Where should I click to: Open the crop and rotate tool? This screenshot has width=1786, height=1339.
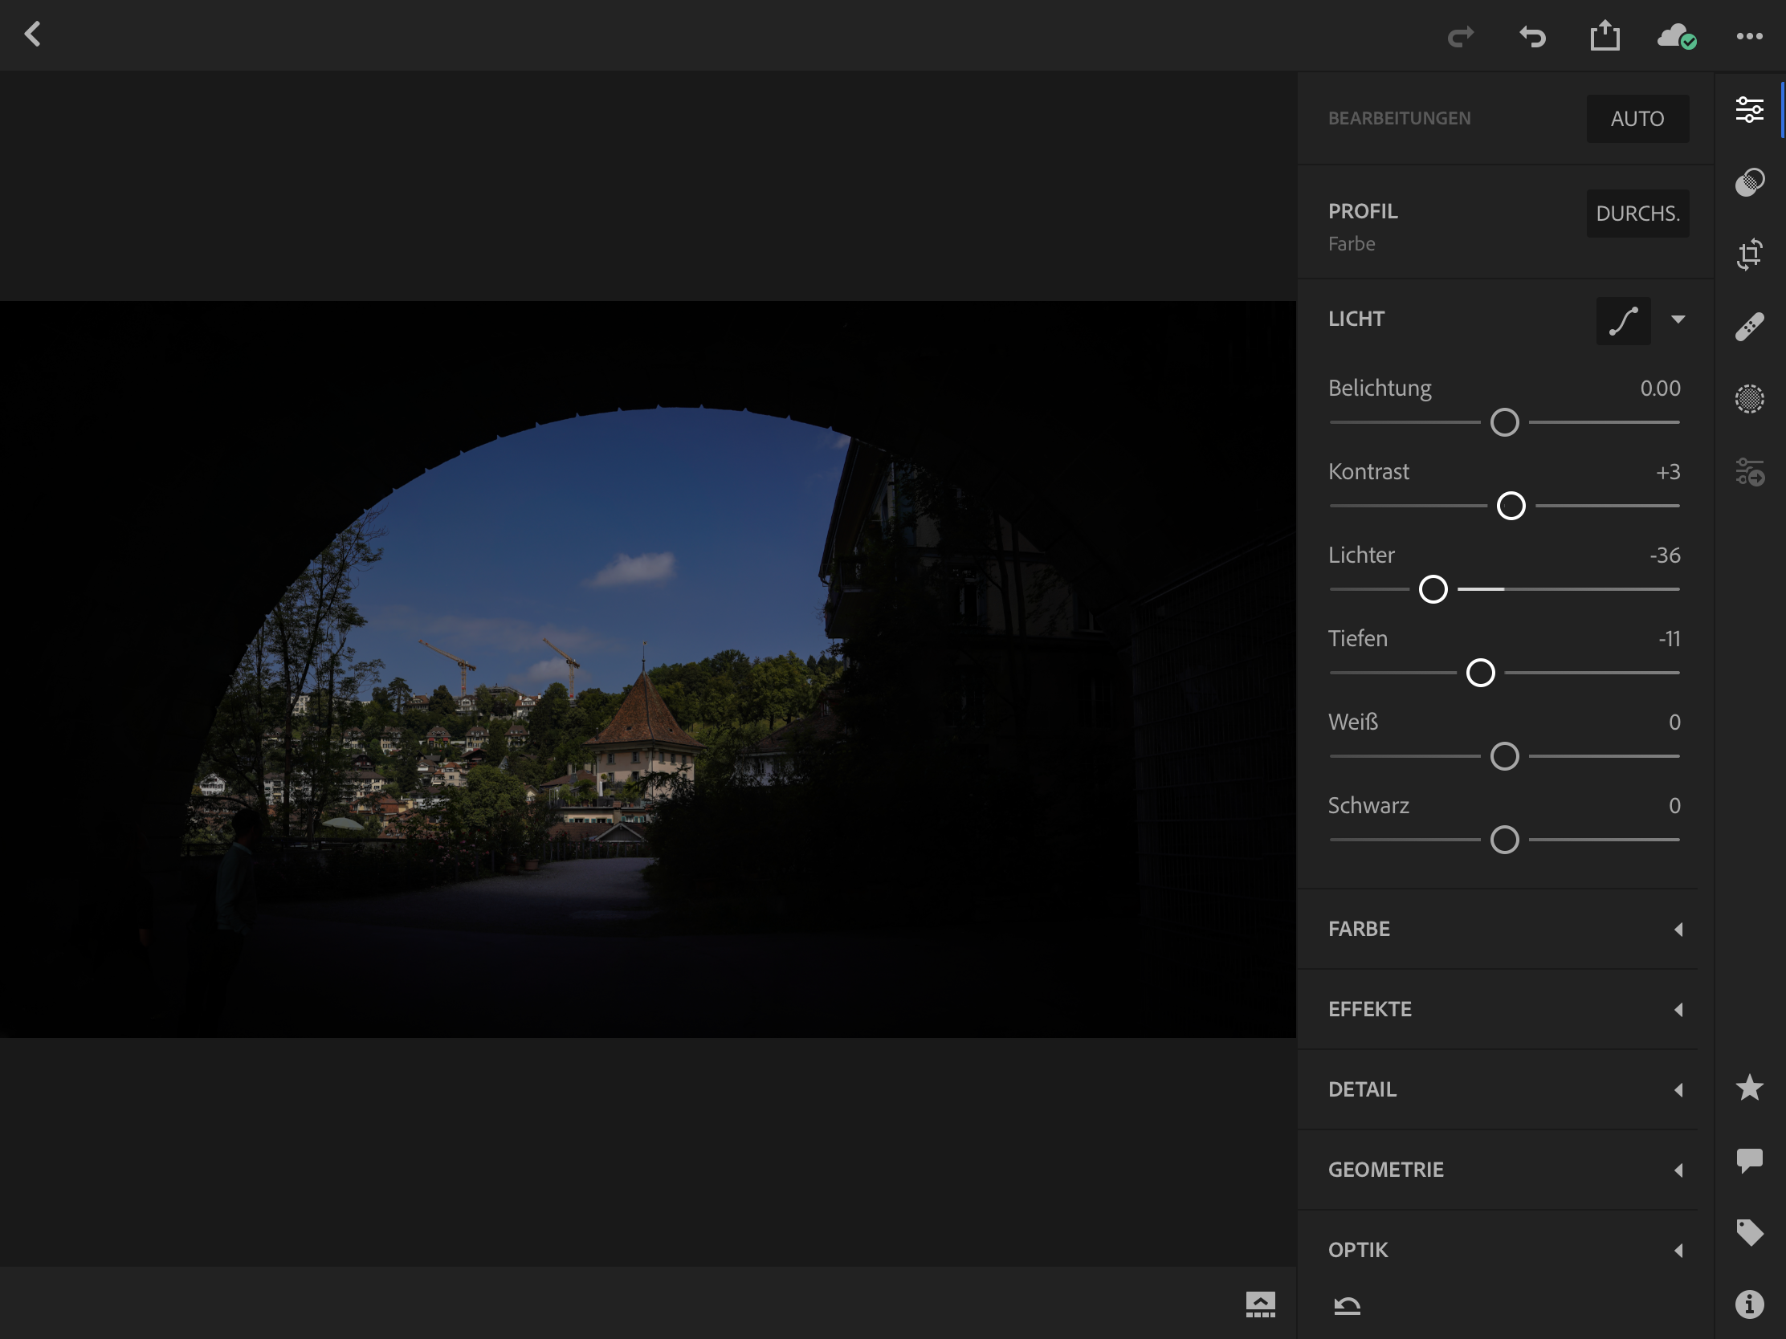(x=1749, y=254)
